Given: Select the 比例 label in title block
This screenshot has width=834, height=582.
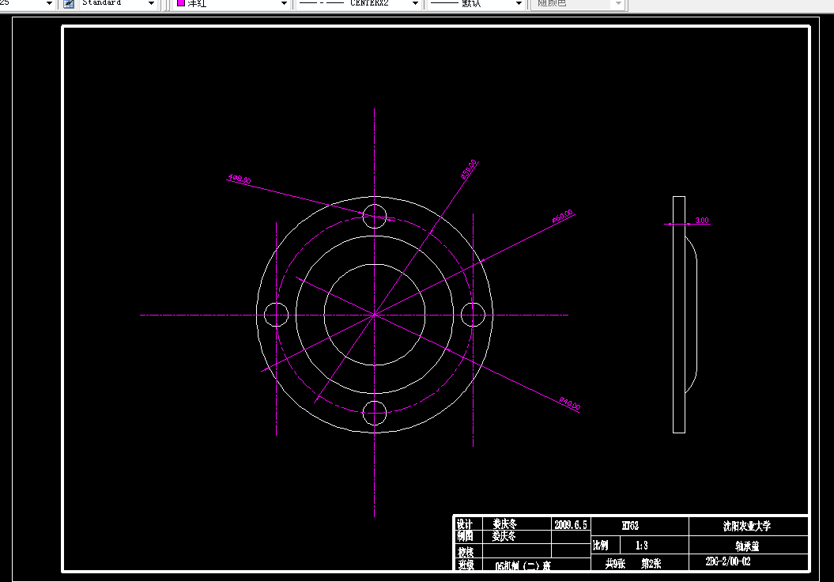Looking at the screenshot, I should [x=601, y=546].
